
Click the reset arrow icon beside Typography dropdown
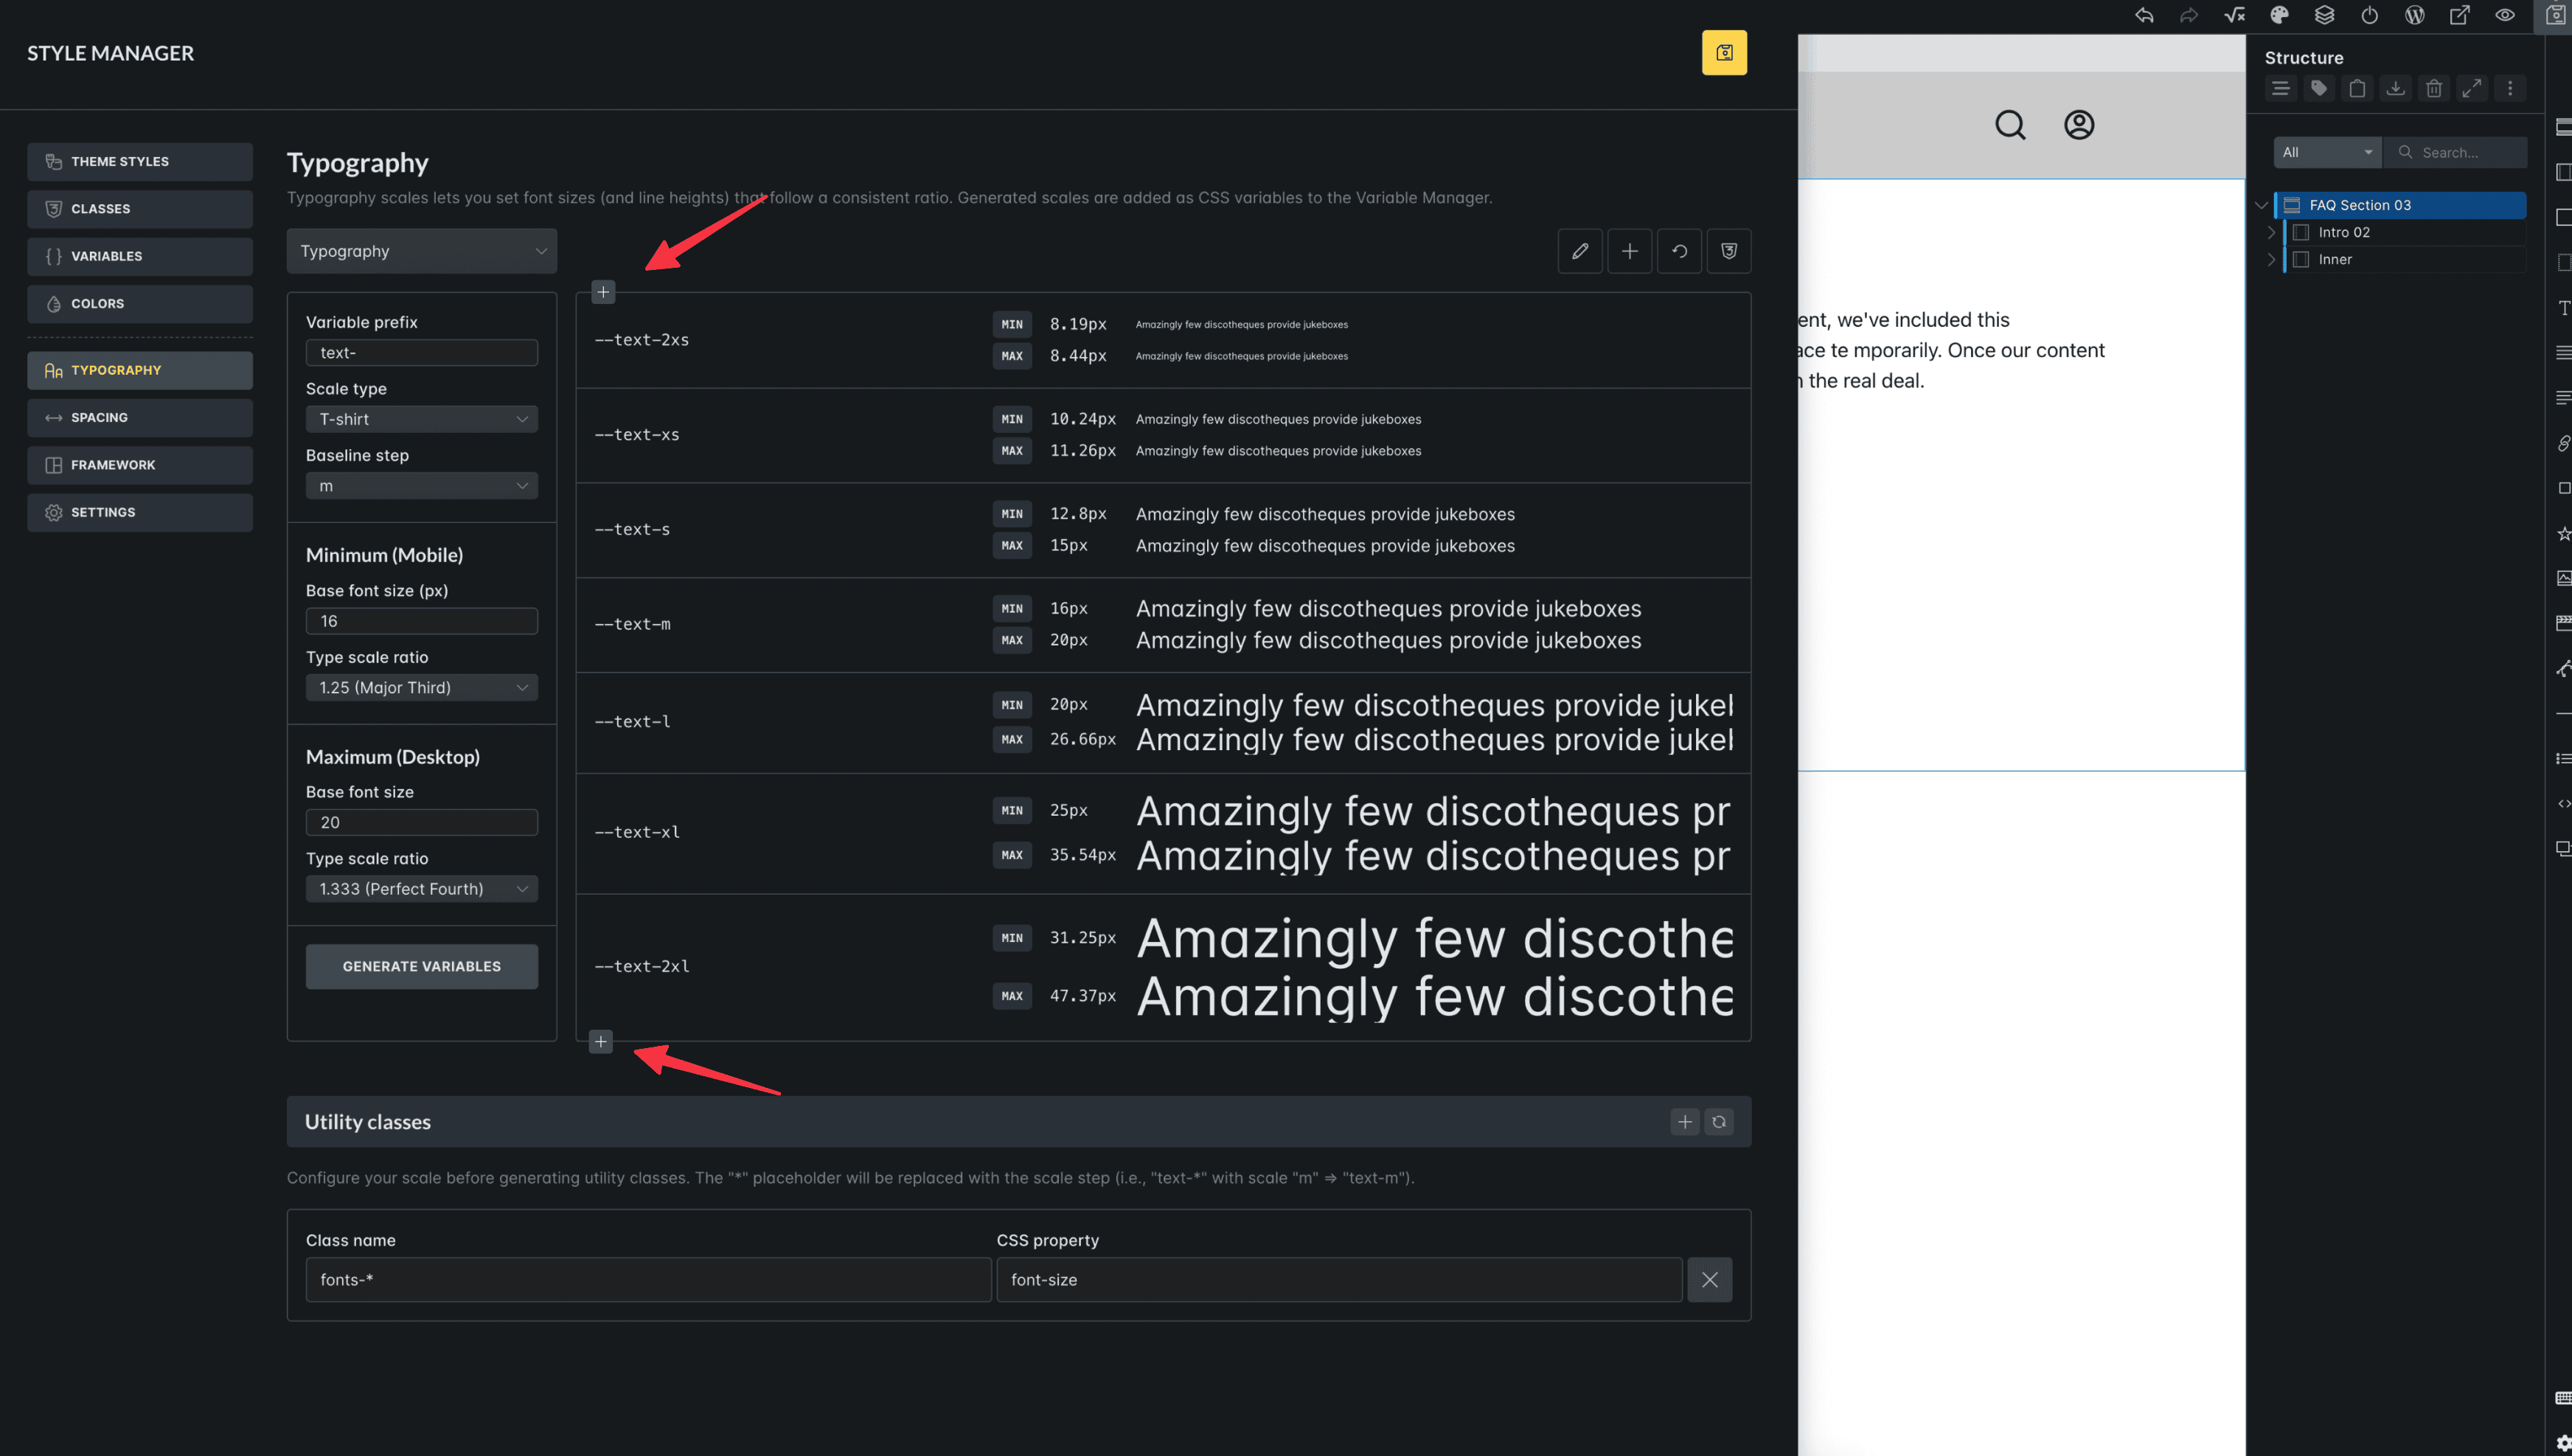coord(1678,251)
